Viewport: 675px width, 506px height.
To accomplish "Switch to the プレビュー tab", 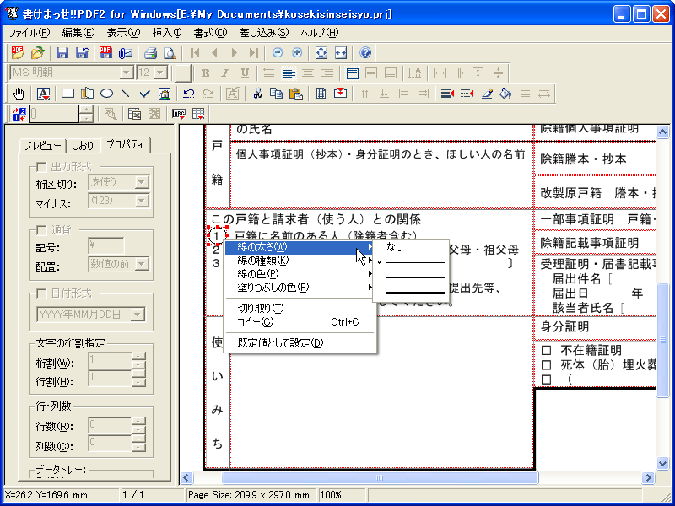I will 43,146.
